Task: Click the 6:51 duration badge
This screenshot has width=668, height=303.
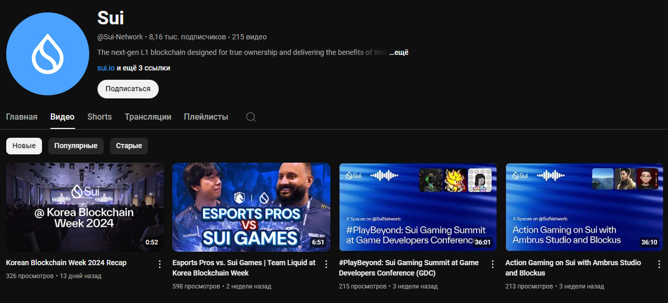Action: coord(318,242)
